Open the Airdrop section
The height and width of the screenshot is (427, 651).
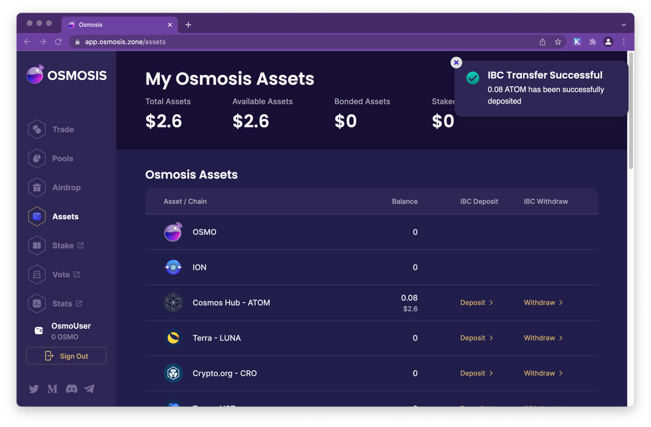pos(66,188)
